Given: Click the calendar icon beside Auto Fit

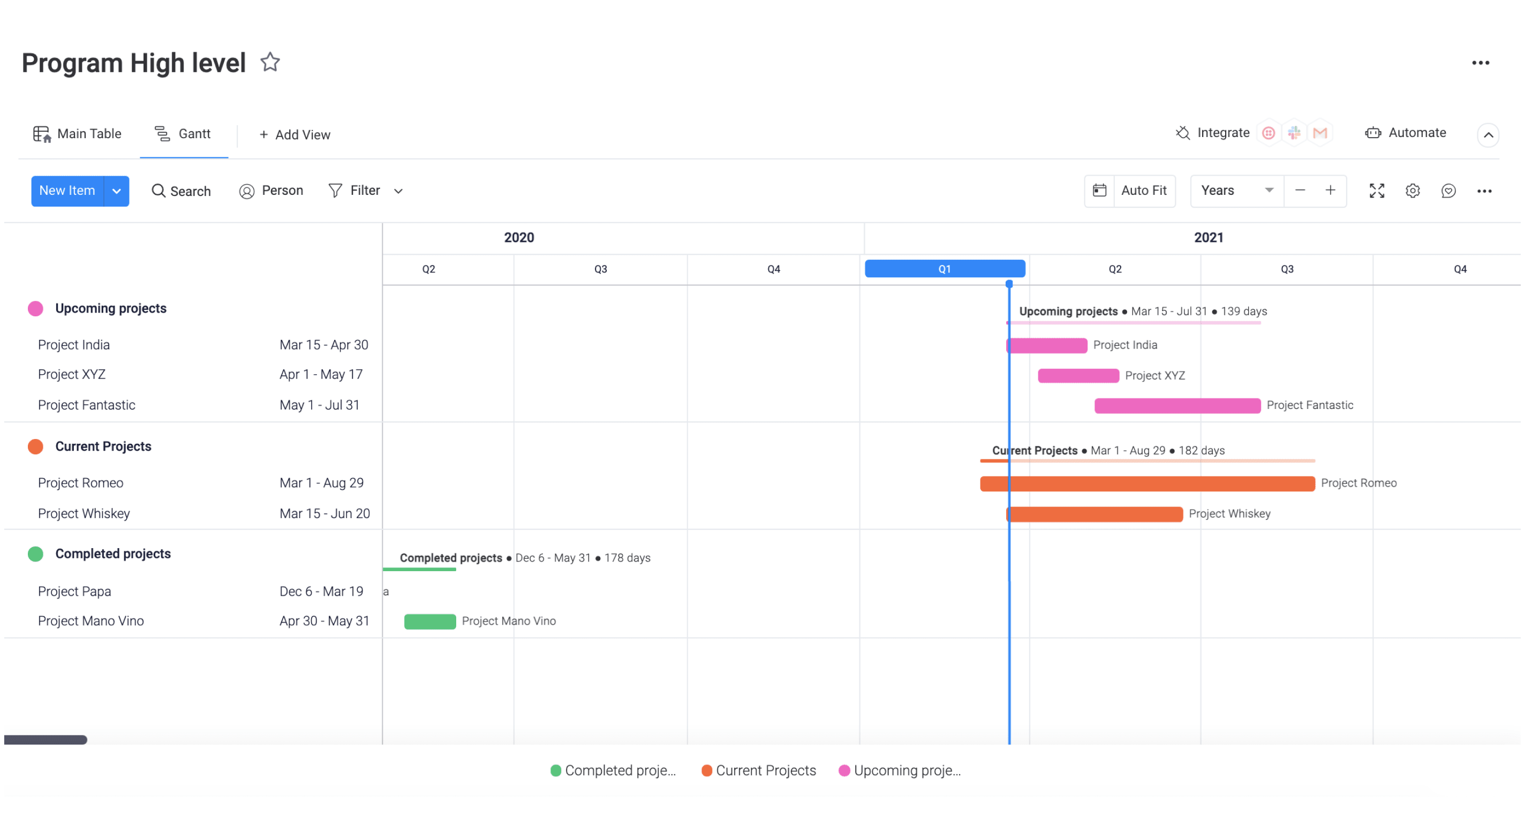Looking at the screenshot, I should point(1099,191).
